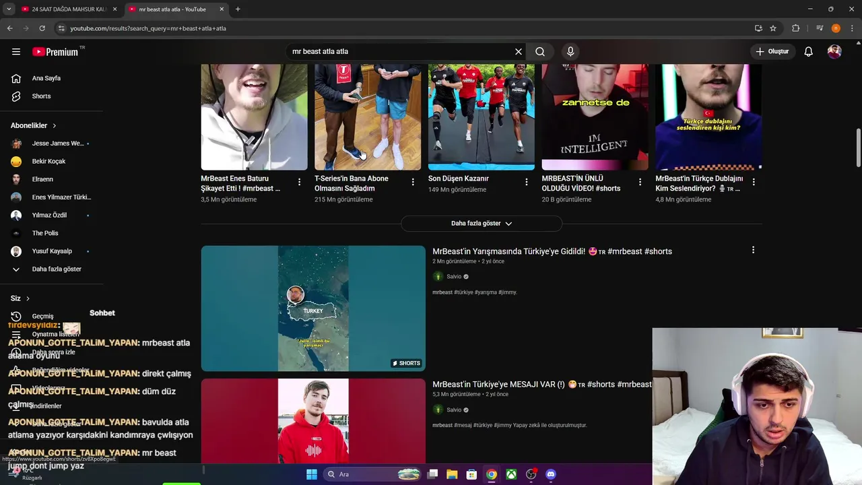The image size is (862, 485).
Task: Open Discord from the taskbar
Action: tap(551, 474)
